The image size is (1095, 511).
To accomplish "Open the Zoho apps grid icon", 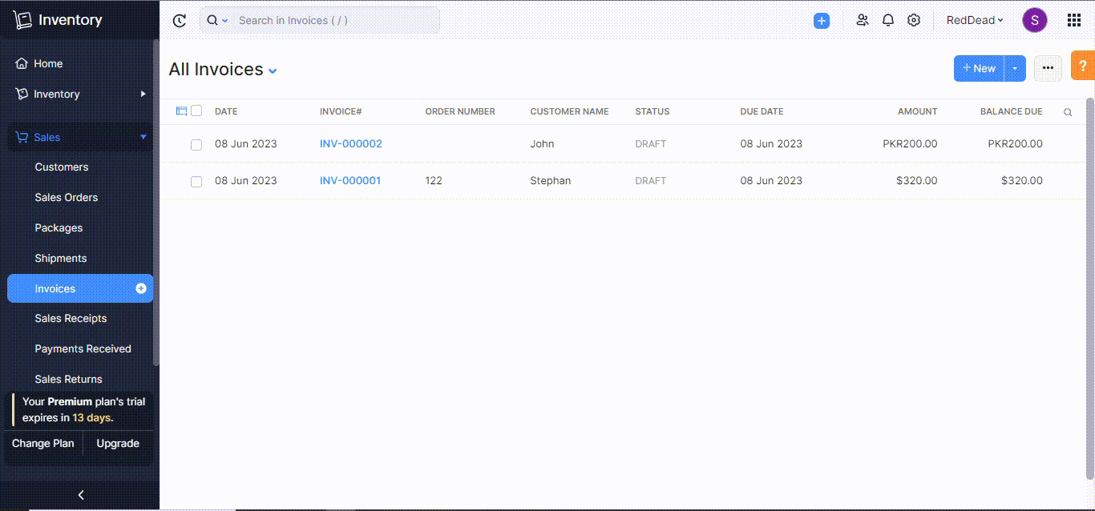I will coord(1074,20).
